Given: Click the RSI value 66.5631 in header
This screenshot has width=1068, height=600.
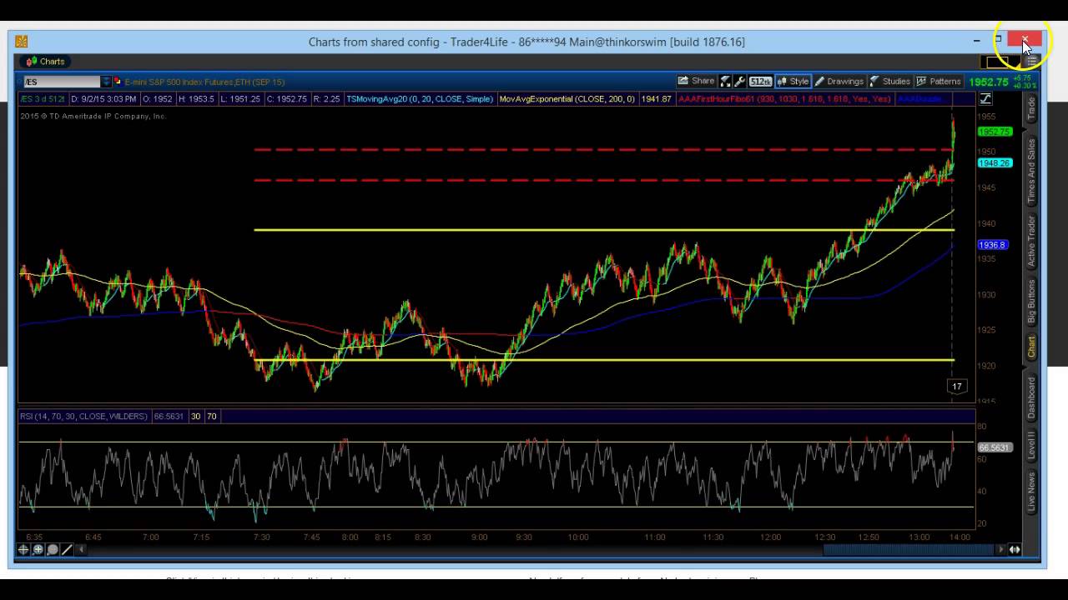Looking at the screenshot, I should 169,416.
